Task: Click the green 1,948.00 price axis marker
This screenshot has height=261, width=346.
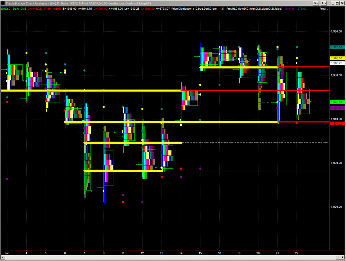Action: pos(337,102)
